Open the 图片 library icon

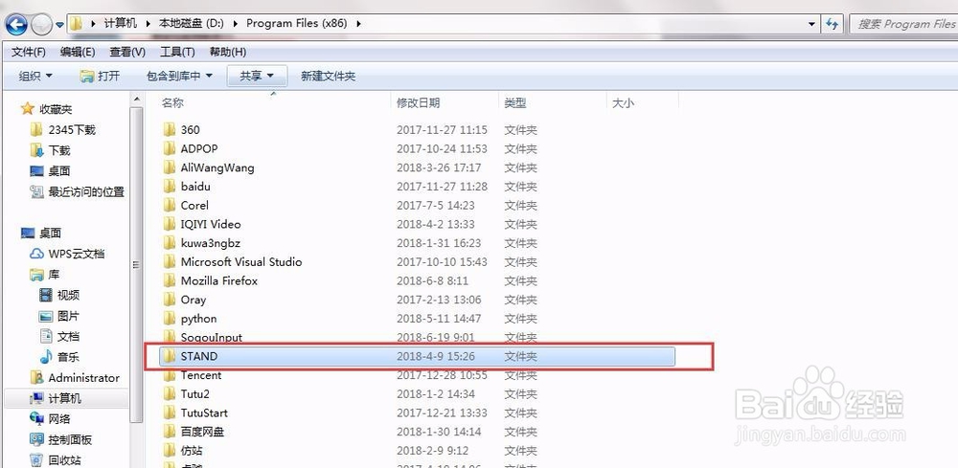point(46,316)
